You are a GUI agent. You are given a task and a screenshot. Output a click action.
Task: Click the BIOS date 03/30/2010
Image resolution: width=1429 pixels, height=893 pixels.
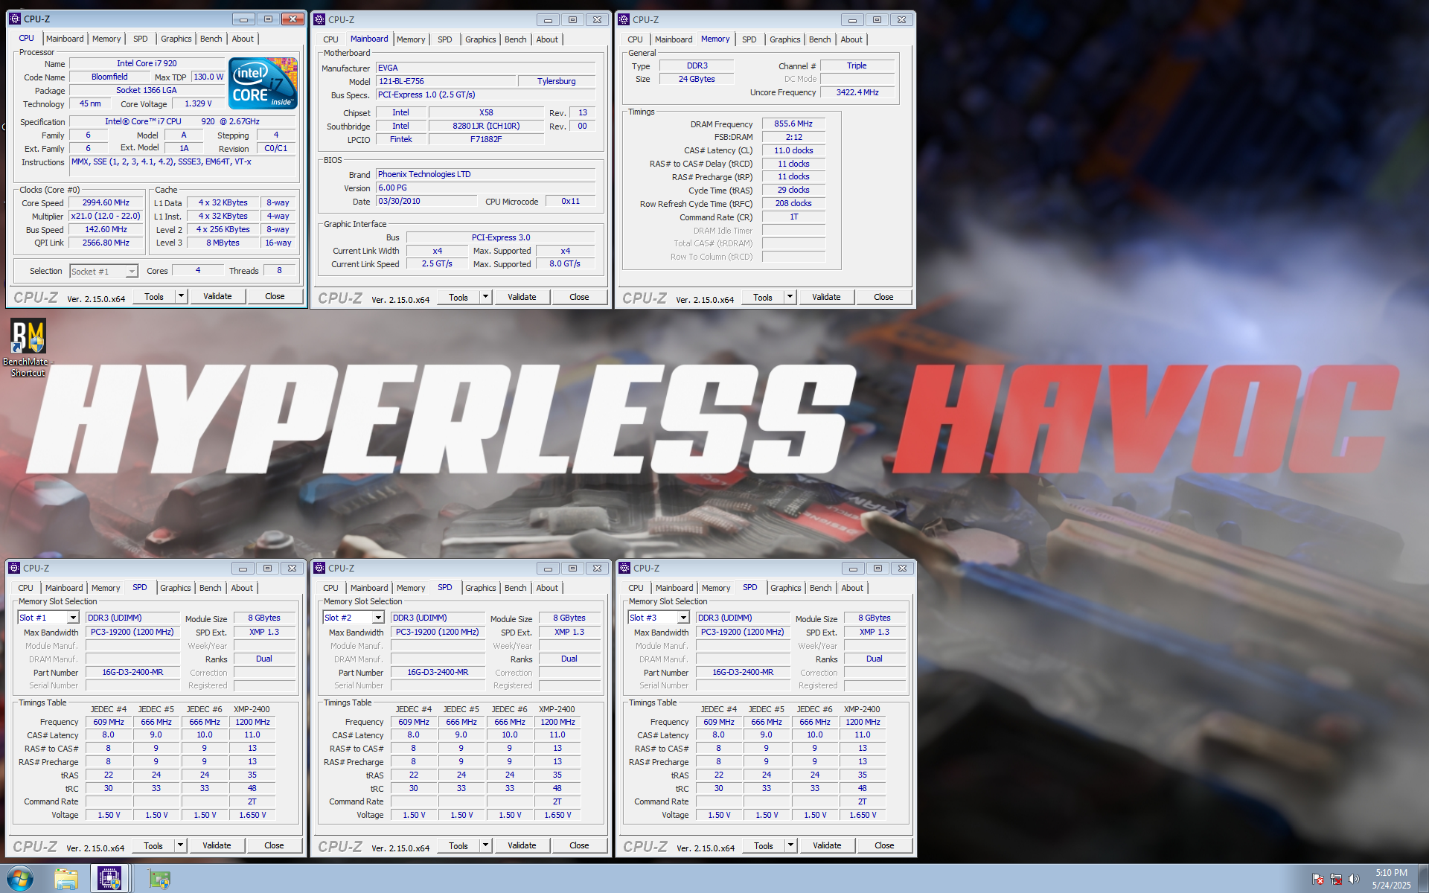[426, 201]
